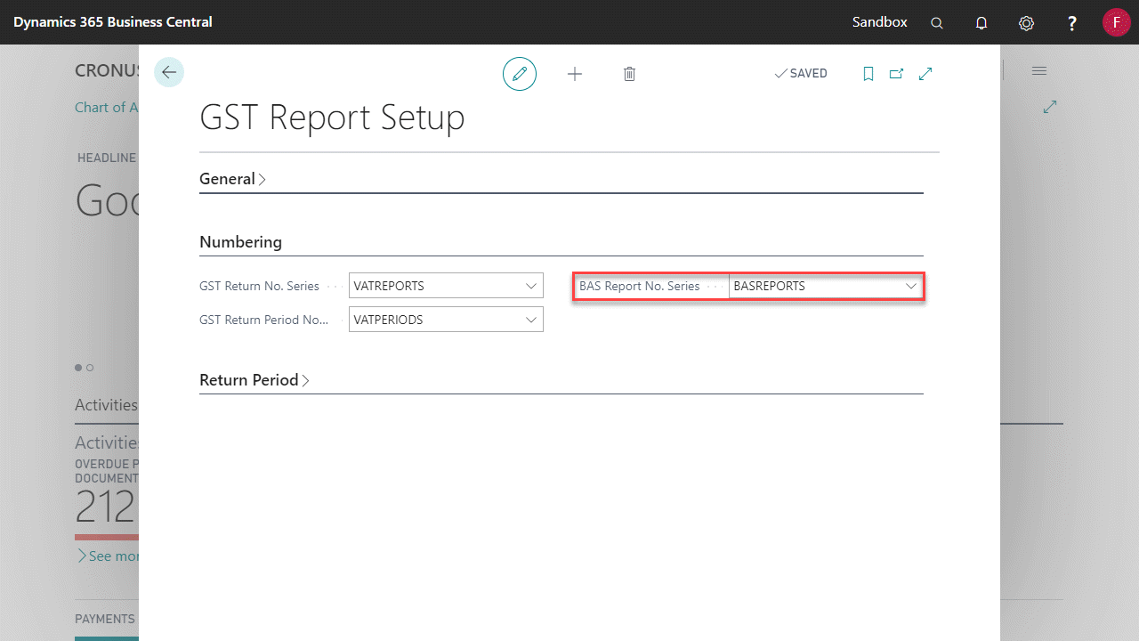The width and height of the screenshot is (1139, 641).
Task: Expand page to full width icon
Action: [925, 74]
